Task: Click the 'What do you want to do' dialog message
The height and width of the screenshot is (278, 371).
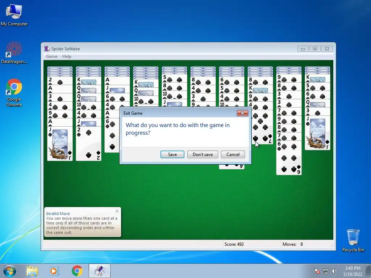Action: pyautogui.click(x=178, y=129)
